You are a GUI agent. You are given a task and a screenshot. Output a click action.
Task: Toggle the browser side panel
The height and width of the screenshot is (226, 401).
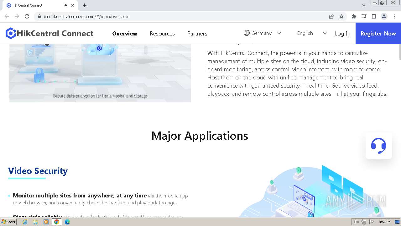(374, 16)
